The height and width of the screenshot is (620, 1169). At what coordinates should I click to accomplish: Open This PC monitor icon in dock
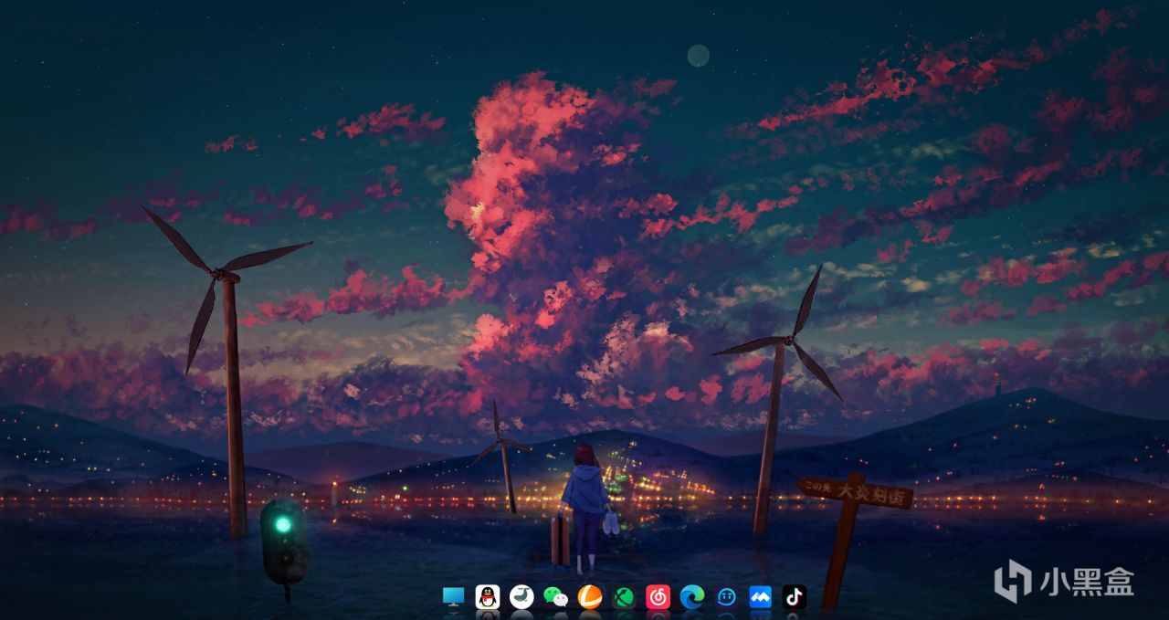(x=453, y=596)
